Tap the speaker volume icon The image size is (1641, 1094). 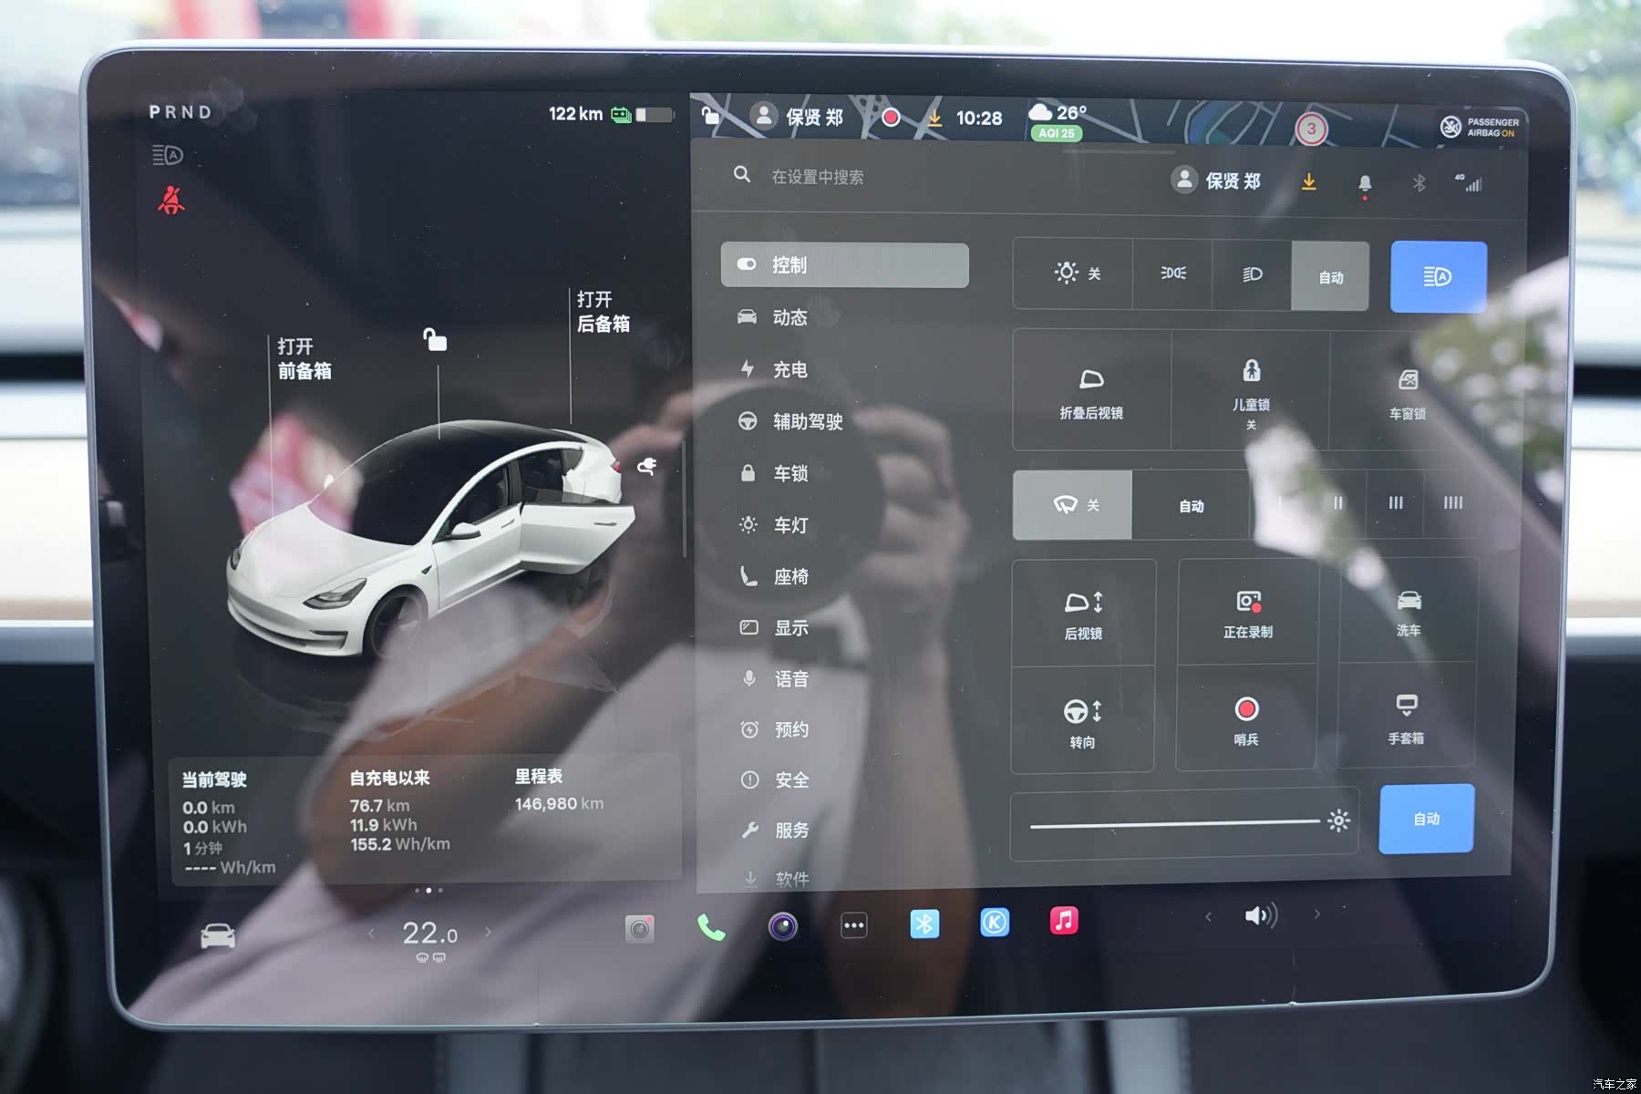pyautogui.click(x=1262, y=915)
